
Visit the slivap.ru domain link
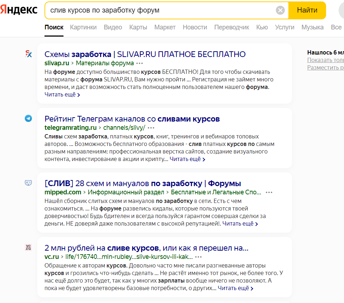[57, 63]
